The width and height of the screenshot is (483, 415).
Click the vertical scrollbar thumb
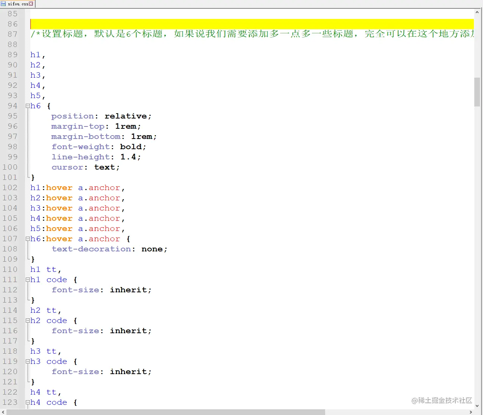[477, 92]
